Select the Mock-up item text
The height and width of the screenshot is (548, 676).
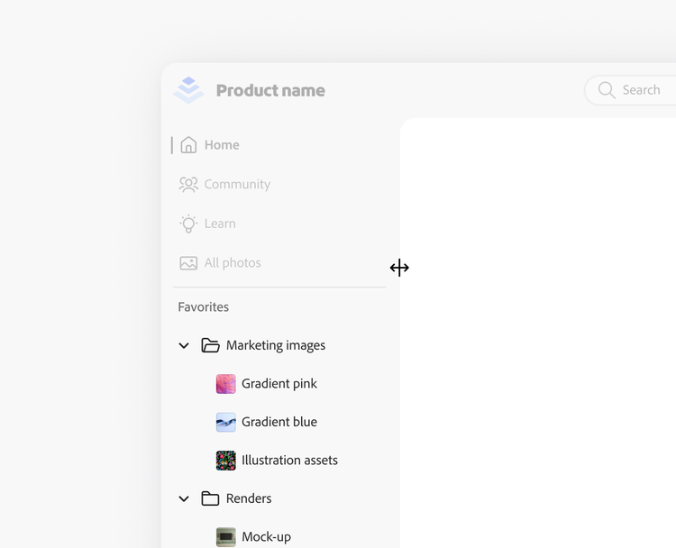[x=267, y=537]
